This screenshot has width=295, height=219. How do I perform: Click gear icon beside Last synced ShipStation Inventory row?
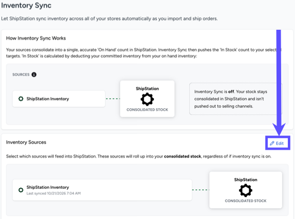[21, 190]
